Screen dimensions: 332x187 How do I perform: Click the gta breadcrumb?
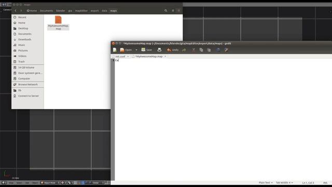(70, 10)
